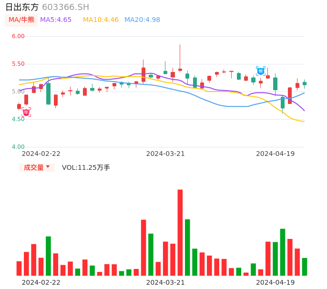Click the 2024-04-19 date label under volume chart
Image resolution: width=327 pixels, height=289 pixels.
point(276,282)
